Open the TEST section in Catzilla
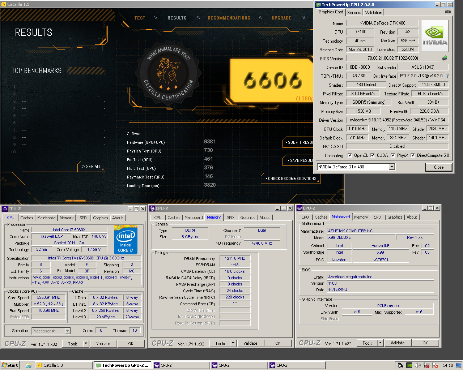This screenshot has height=370, width=463. [x=140, y=18]
